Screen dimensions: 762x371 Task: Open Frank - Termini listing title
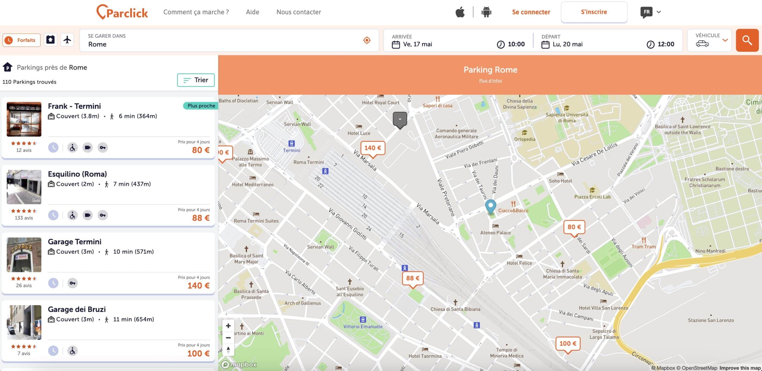pos(74,106)
